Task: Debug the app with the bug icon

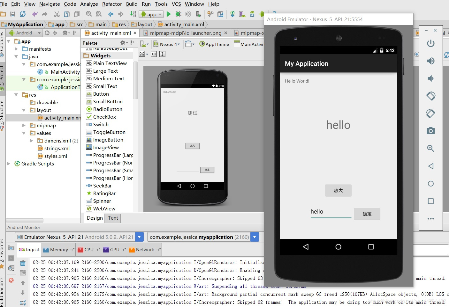Action: pos(179,14)
